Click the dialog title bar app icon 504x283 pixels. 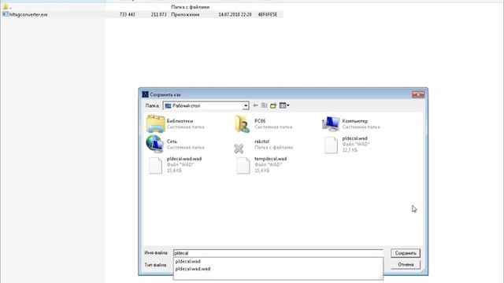pyautogui.click(x=145, y=94)
